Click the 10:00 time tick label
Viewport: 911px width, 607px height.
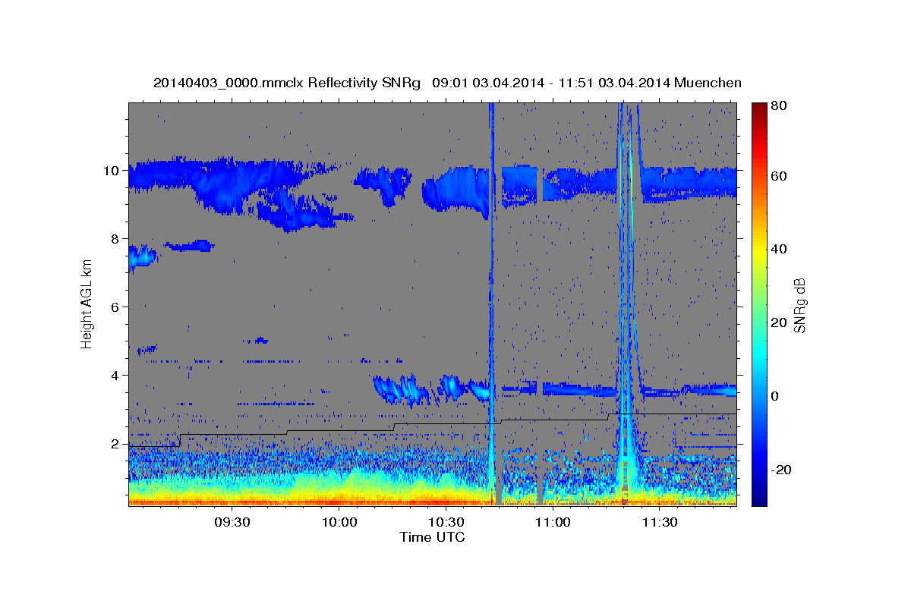tap(339, 523)
